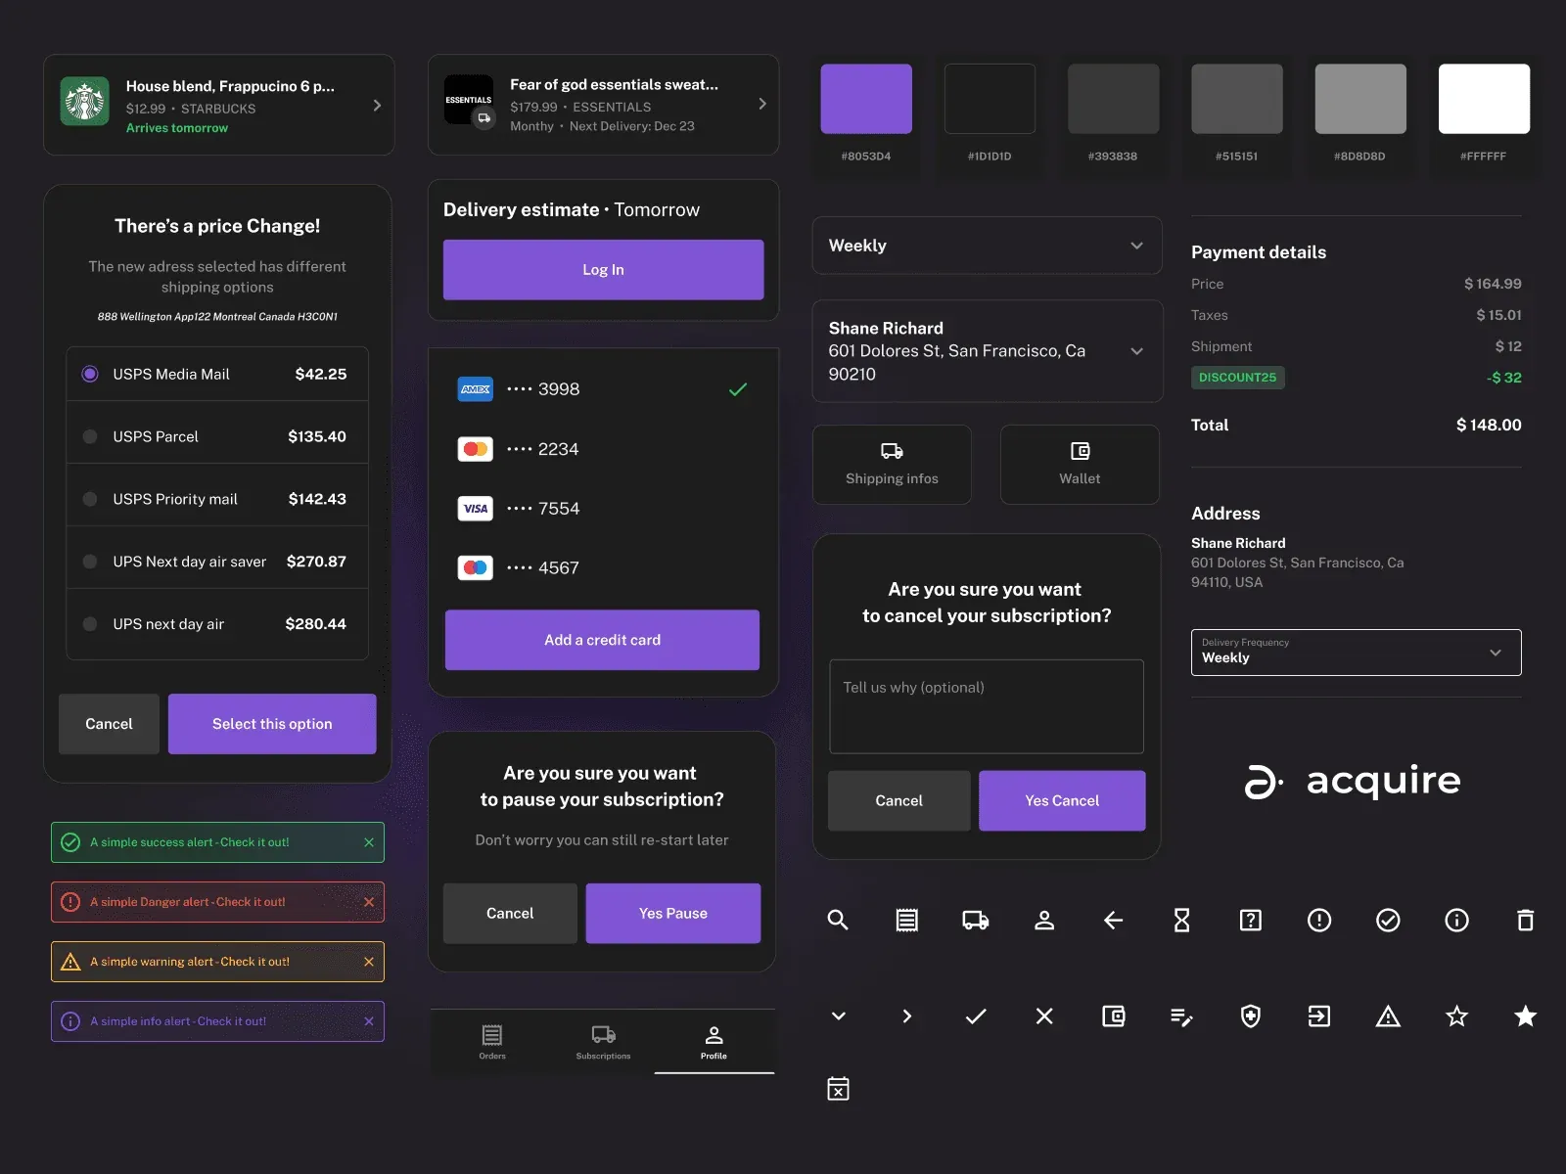
Task: Select the Amex card ending 3998
Action: (603, 389)
